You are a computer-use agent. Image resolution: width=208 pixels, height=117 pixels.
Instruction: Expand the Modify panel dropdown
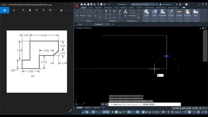[x=113, y=21]
